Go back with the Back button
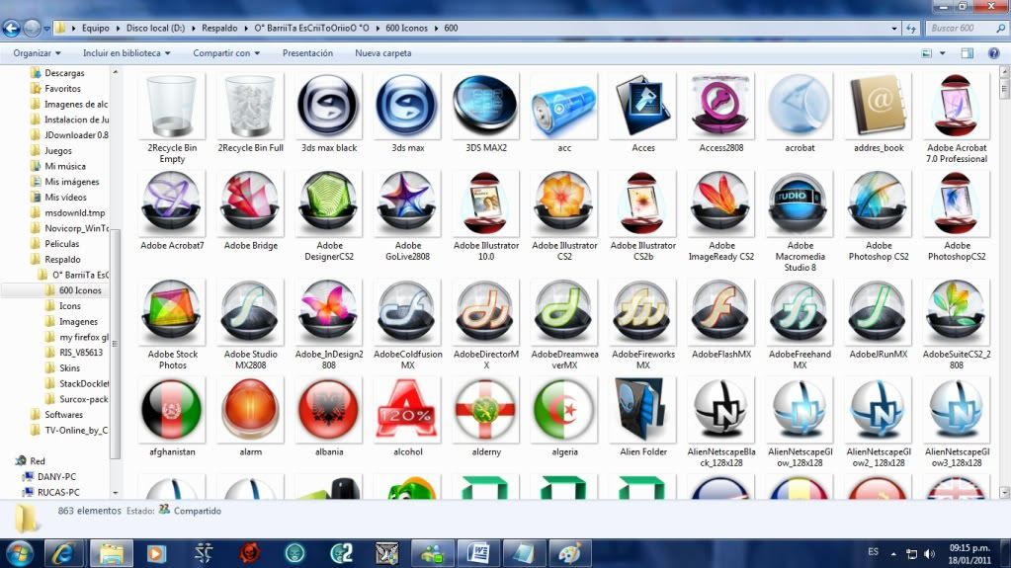 pos(12,29)
